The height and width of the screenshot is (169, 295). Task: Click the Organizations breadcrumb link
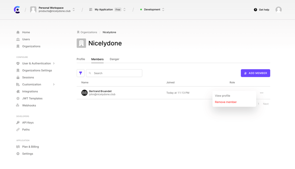coord(88,32)
